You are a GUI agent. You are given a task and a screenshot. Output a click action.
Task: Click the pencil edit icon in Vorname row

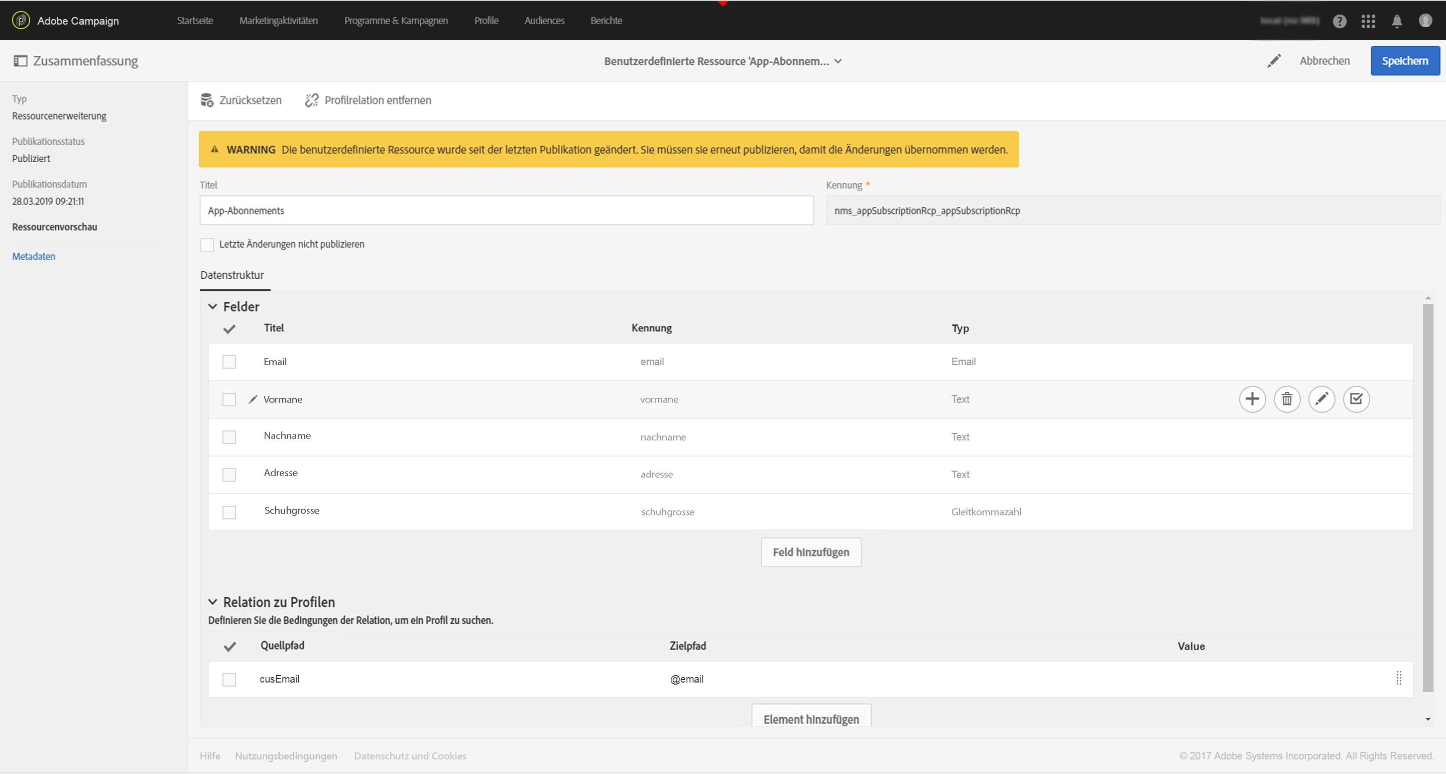coord(1321,399)
